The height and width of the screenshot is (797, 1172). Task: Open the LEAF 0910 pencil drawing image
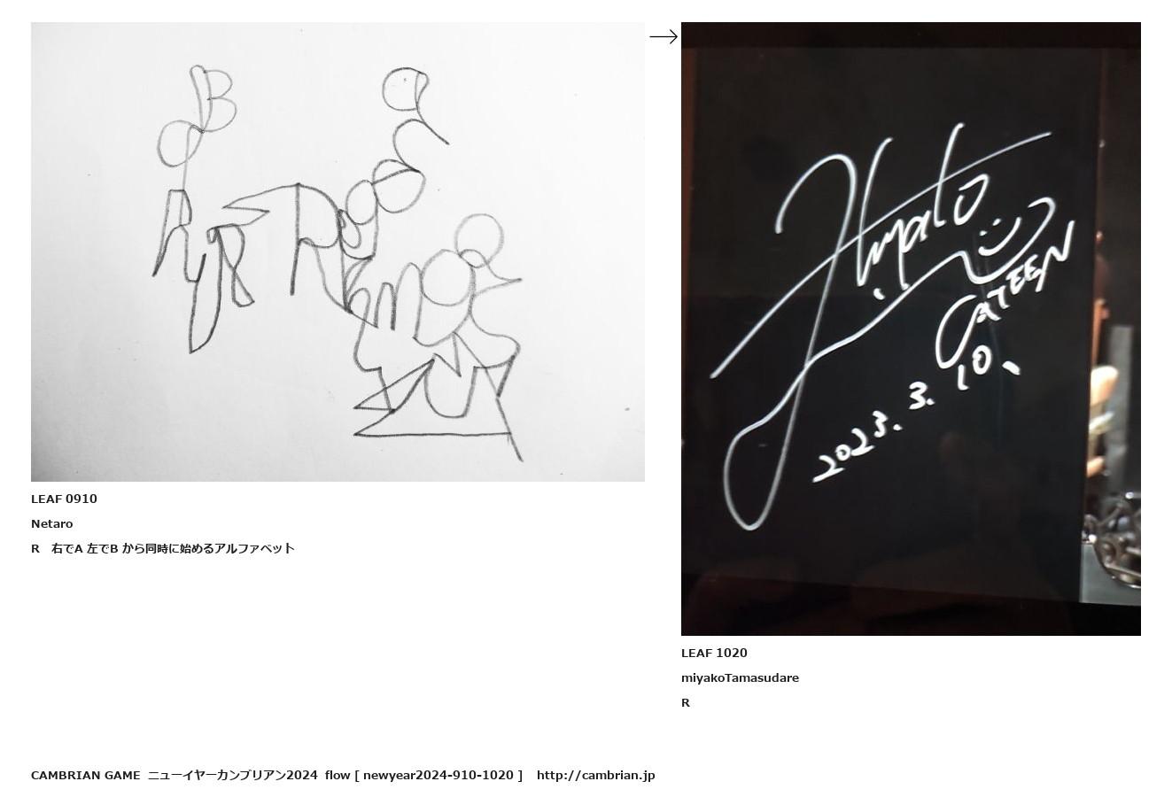[x=338, y=251]
